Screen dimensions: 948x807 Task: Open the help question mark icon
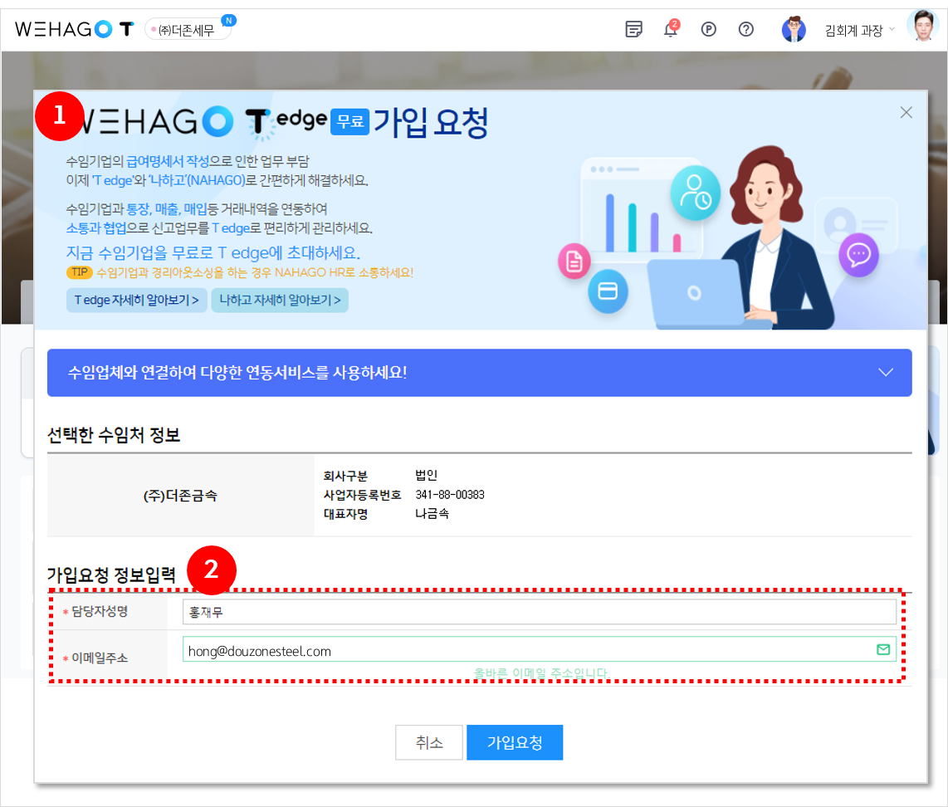pos(746,30)
